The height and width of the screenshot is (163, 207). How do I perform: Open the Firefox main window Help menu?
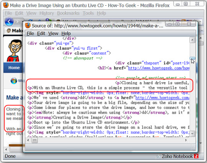101,13
